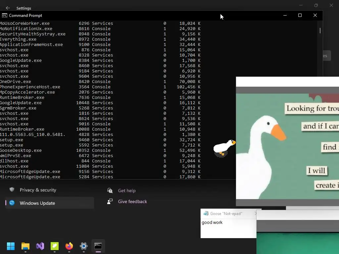Switch to Settings app on taskbar
Viewport: 339px width, 254px height.
pos(84,246)
